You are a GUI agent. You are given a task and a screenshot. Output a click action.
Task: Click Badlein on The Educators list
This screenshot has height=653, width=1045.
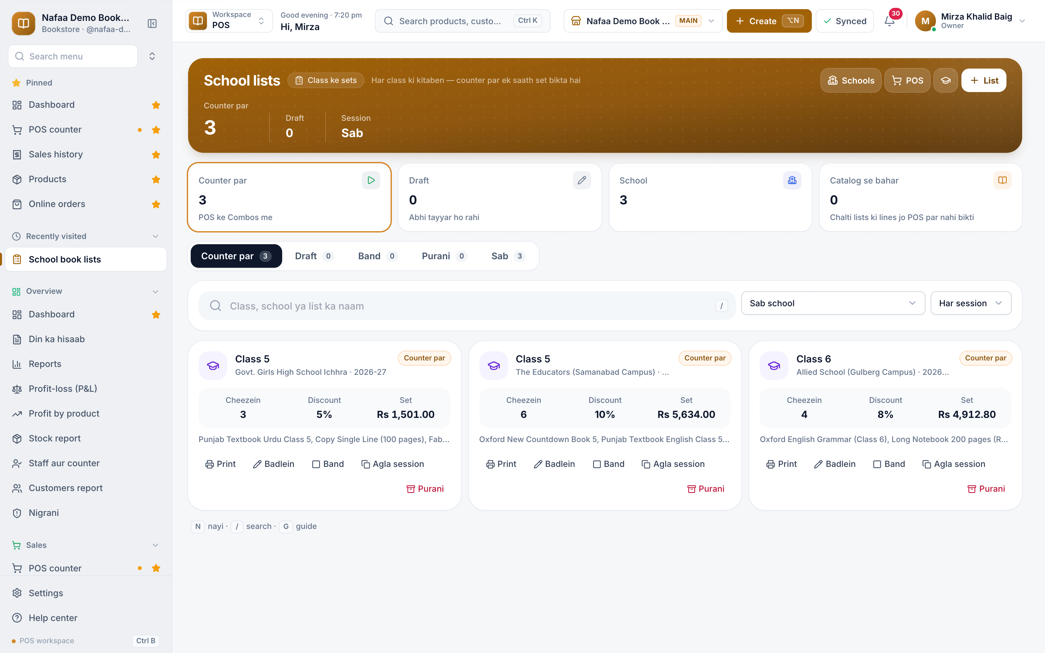pyautogui.click(x=554, y=464)
